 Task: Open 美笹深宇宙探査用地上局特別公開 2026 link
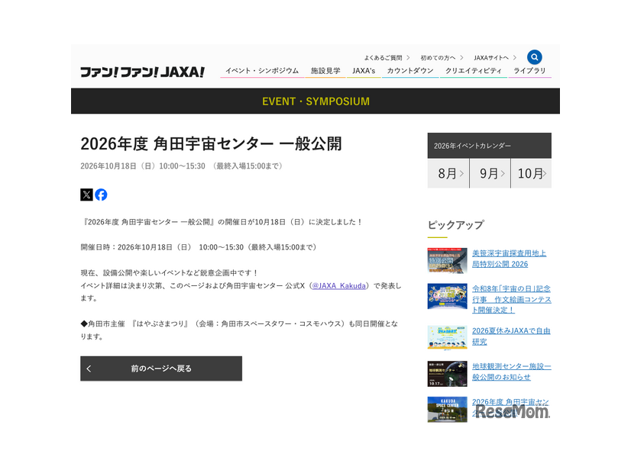tap(509, 259)
